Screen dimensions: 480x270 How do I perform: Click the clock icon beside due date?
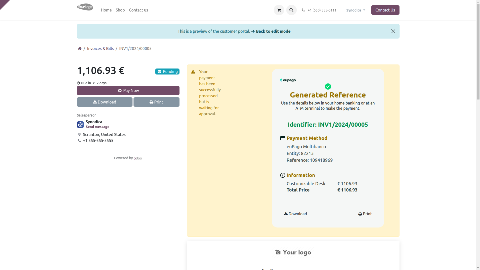tap(78, 83)
